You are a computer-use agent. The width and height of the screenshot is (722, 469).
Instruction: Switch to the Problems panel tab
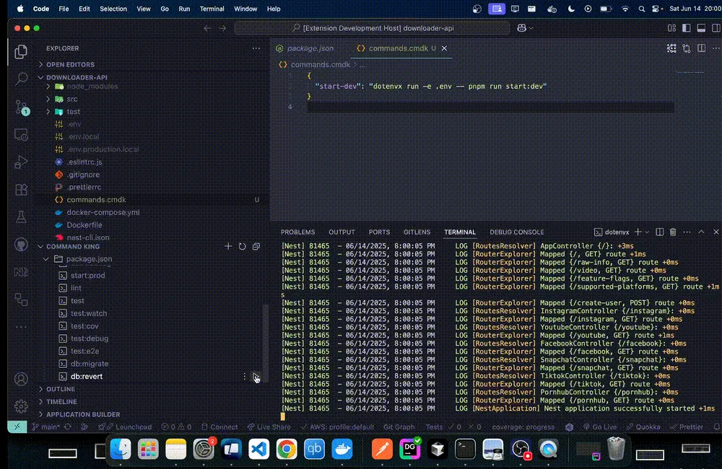pos(298,232)
